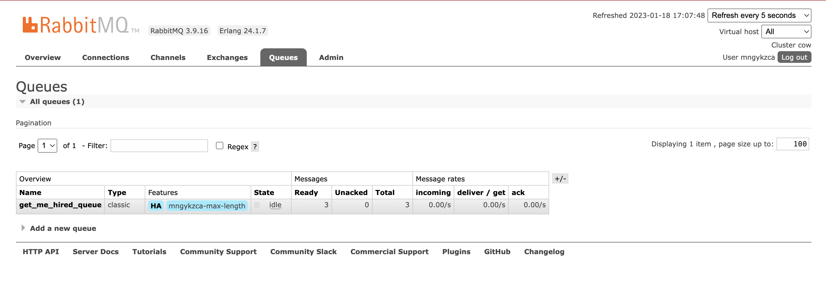Open the Commercial Support link

coord(389,252)
